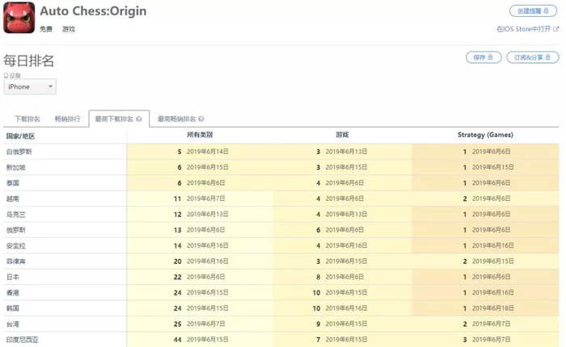Click the 订阅&分享 button
The width and height of the screenshot is (566, 347).
pos(533,57)
